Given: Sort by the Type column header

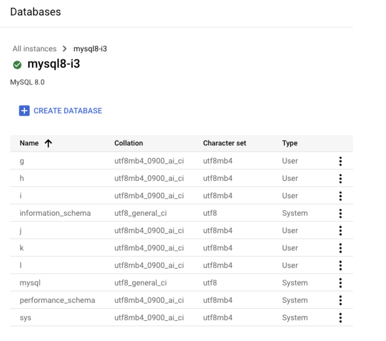Looking at the screenshot, I should (289, 143).
